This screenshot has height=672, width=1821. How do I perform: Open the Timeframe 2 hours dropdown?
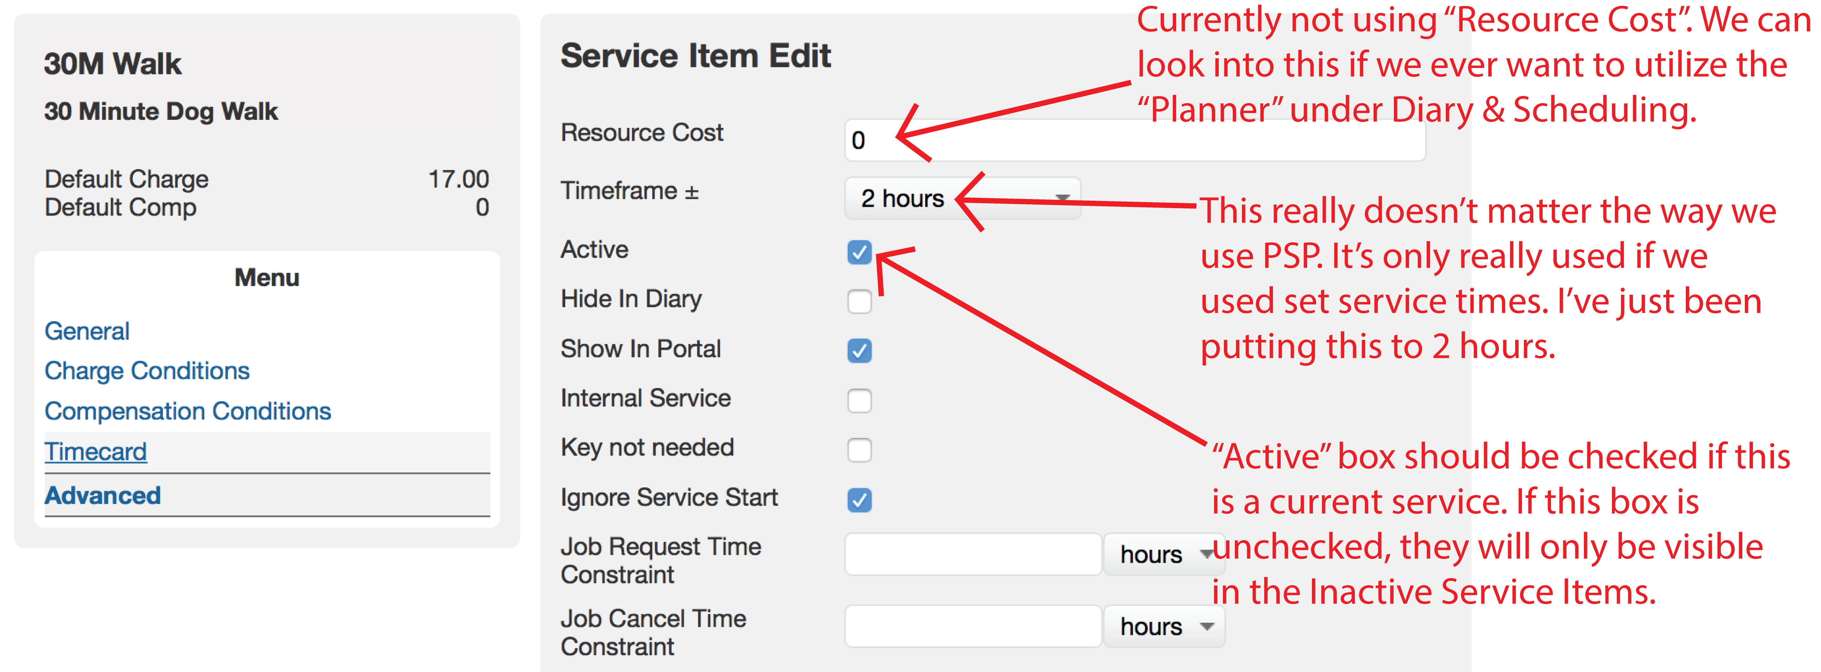pos(963,198)
